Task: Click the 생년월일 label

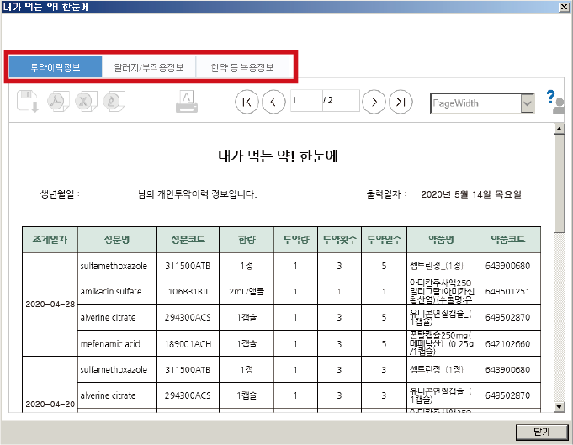Action: coord(60,194)
